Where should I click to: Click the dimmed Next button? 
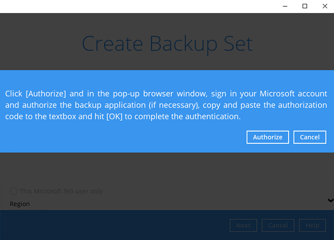[243, 225]
